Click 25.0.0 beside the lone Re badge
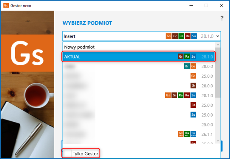The height and width of the screenshot is (159, 230). (x=207, y=105)
